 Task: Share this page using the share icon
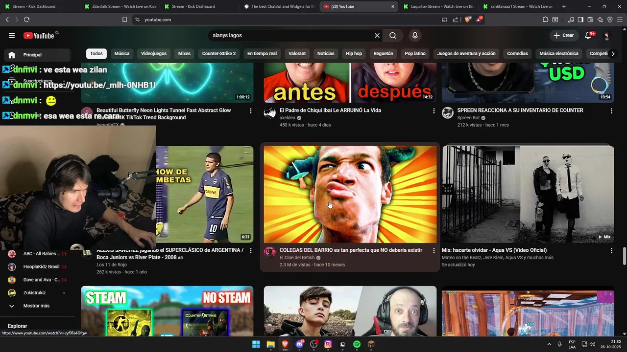(x=456, y=20)
